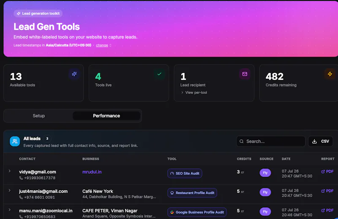
Task: Click the SEO Site Audit tool tag
Action: [185, 174]
